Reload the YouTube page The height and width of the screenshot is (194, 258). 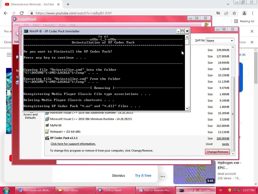(22, 13)
